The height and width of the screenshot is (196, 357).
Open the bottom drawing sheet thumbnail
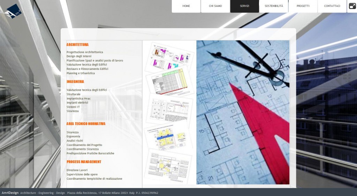(x=168, y=165)
